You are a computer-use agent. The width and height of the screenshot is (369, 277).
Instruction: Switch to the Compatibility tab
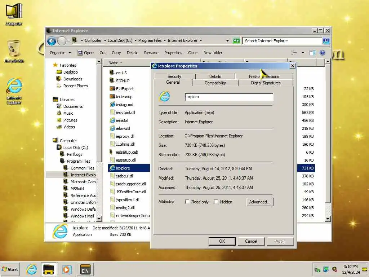215,83
